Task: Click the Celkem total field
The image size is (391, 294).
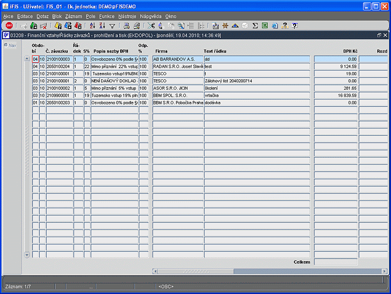Action: point(336,262)
